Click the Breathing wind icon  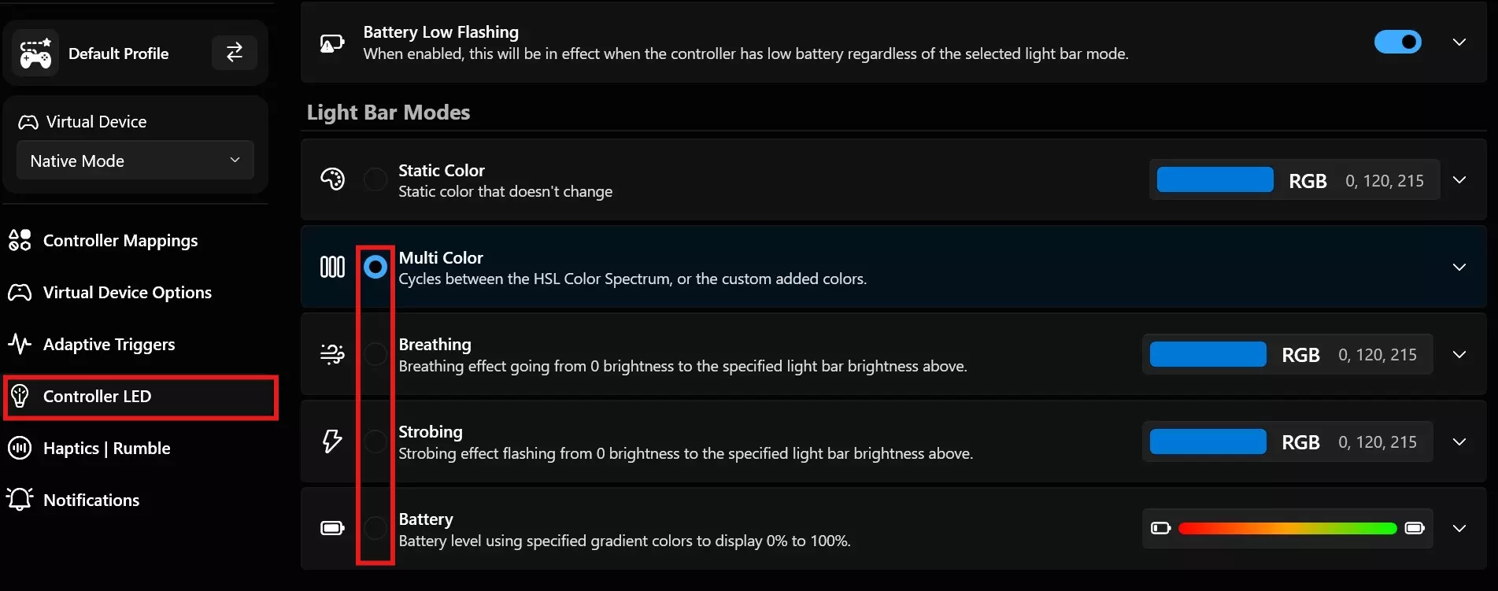332,354
